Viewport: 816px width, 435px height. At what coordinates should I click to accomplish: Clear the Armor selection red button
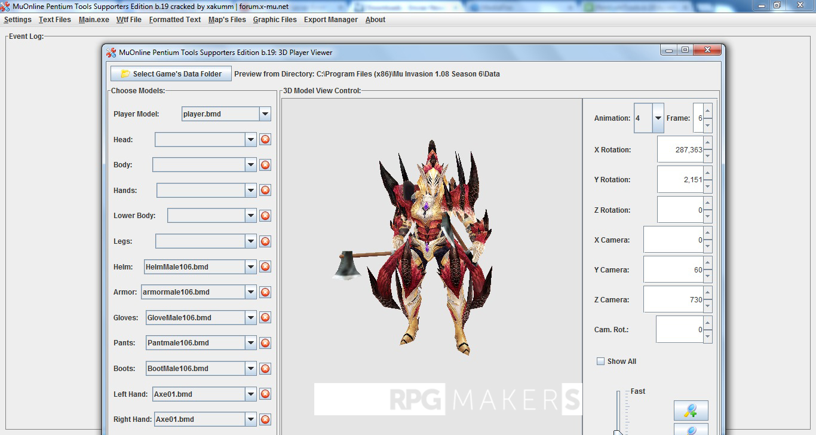tap(265, 292)
